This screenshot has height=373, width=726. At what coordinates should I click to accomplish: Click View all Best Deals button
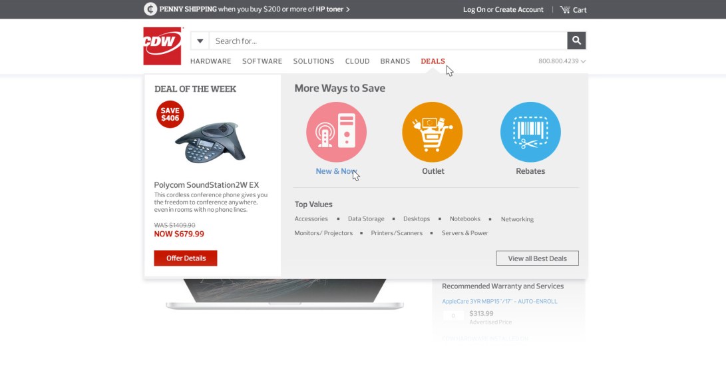[537, 258]
